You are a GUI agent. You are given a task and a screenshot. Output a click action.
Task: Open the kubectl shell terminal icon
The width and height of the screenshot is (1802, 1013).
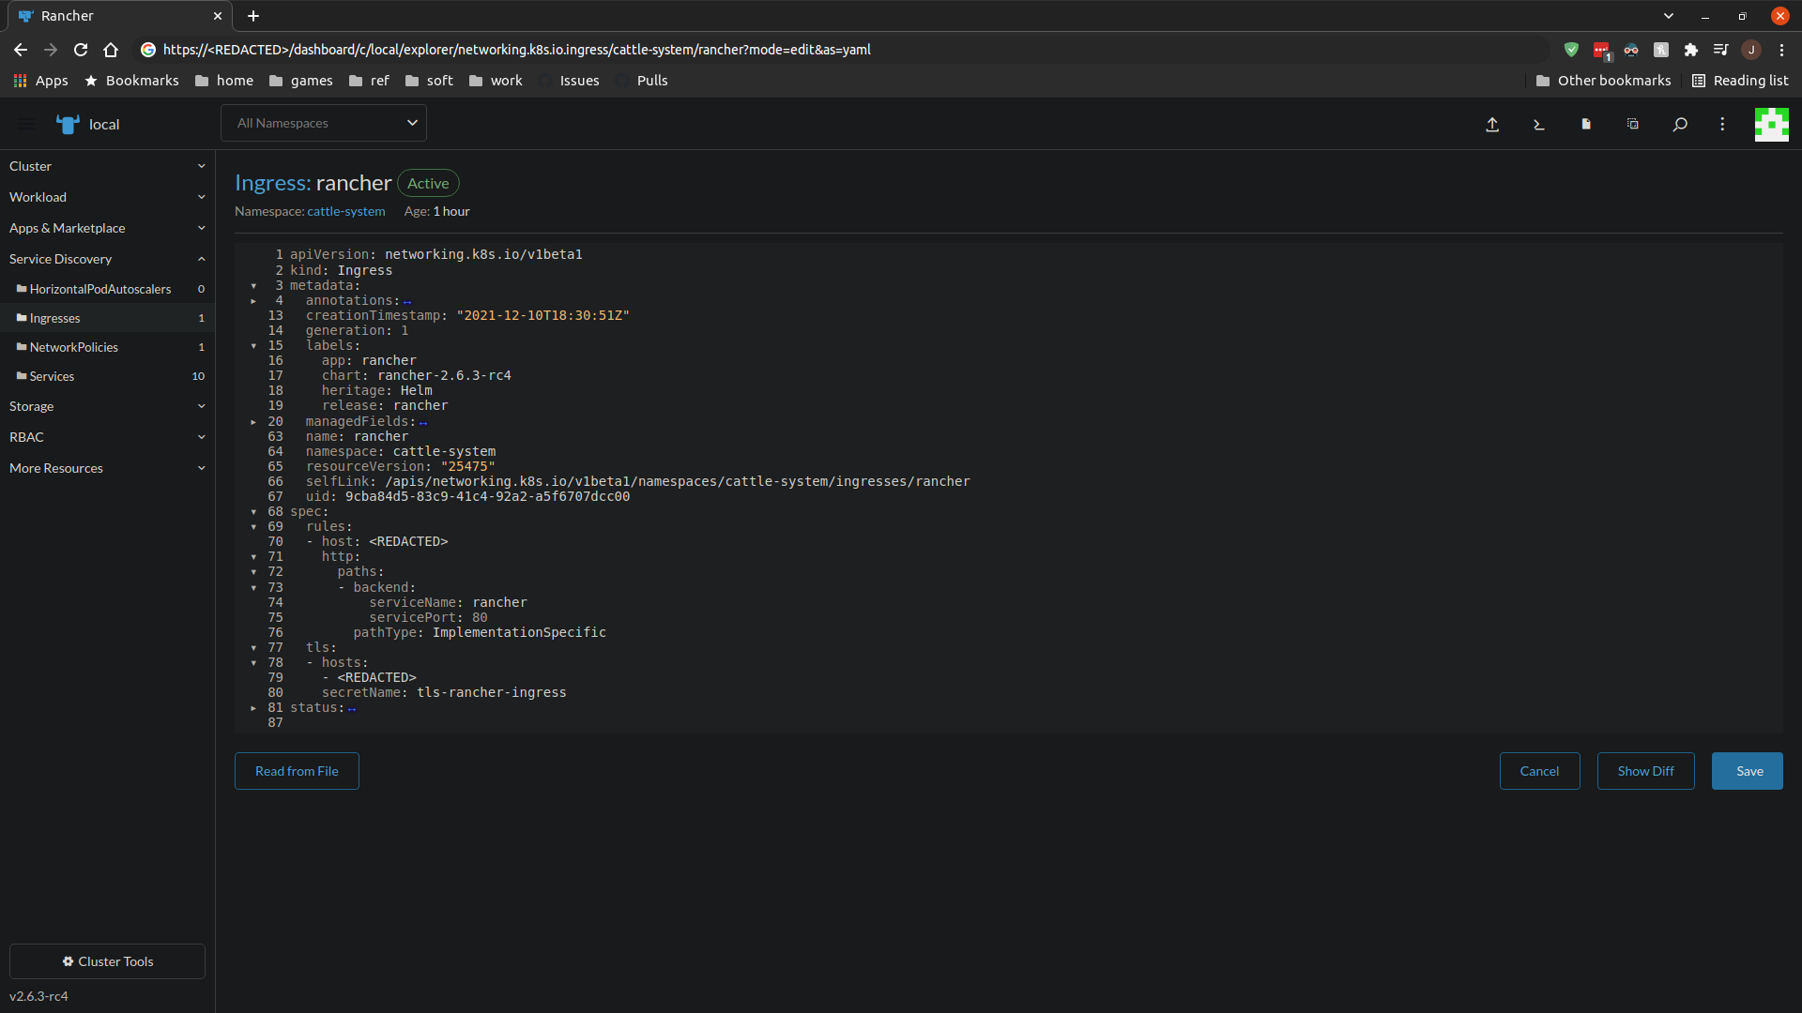[1538, 124]
